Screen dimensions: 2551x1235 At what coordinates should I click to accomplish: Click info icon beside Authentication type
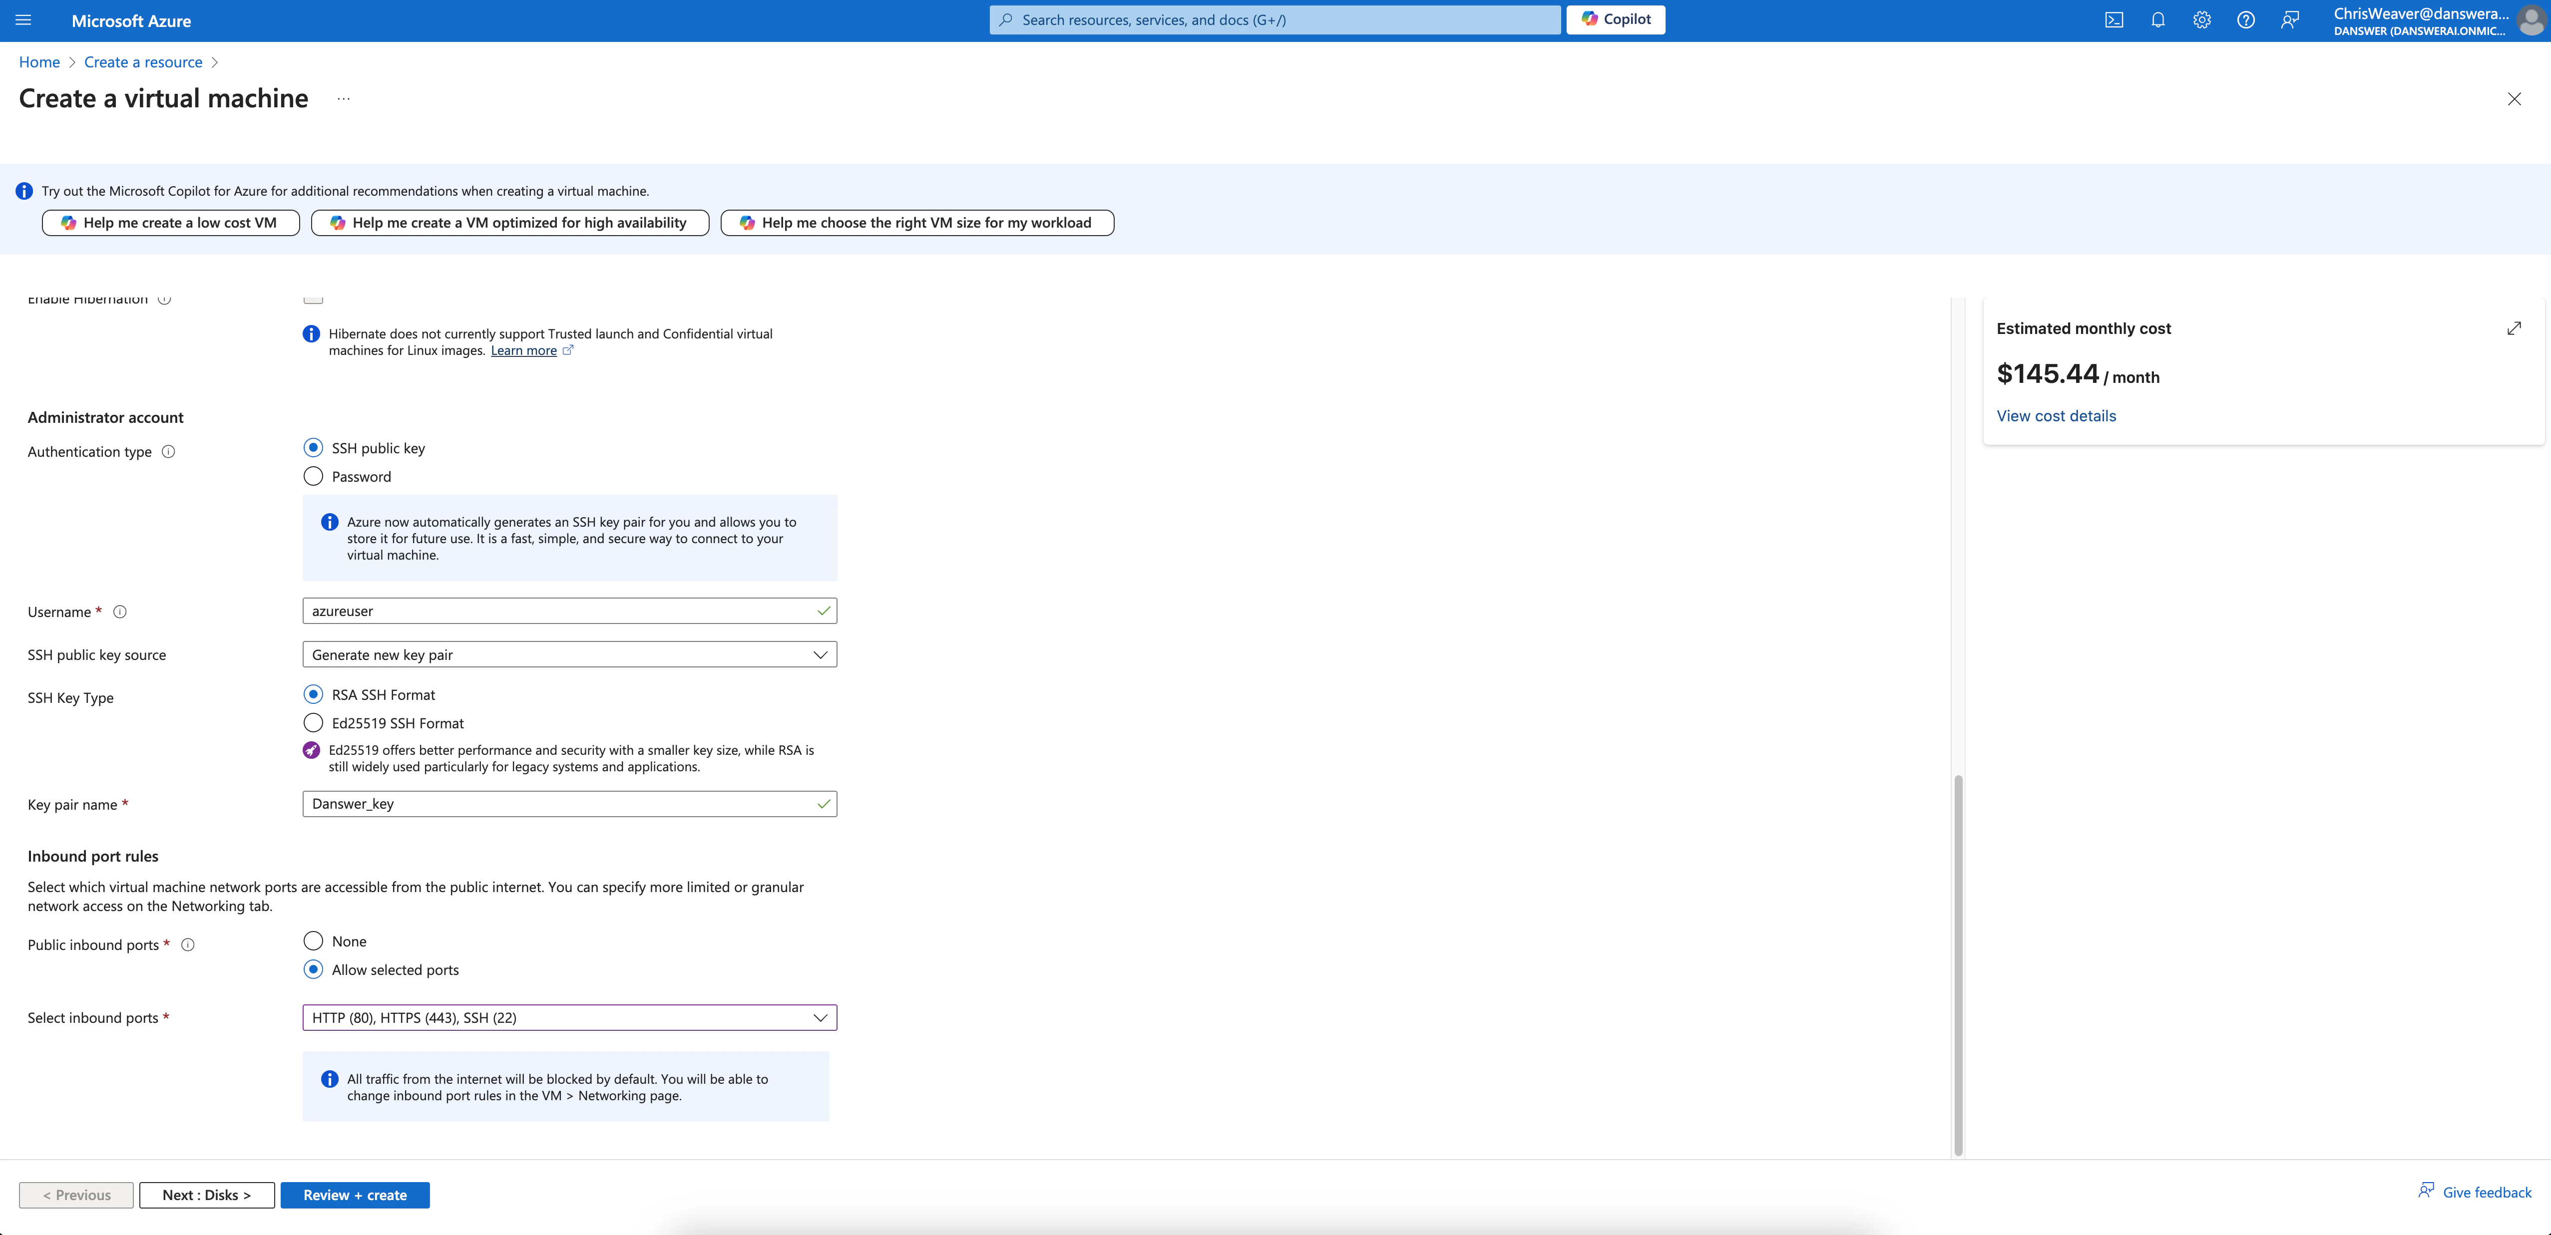pyautogui.click(x=168, y=452)
